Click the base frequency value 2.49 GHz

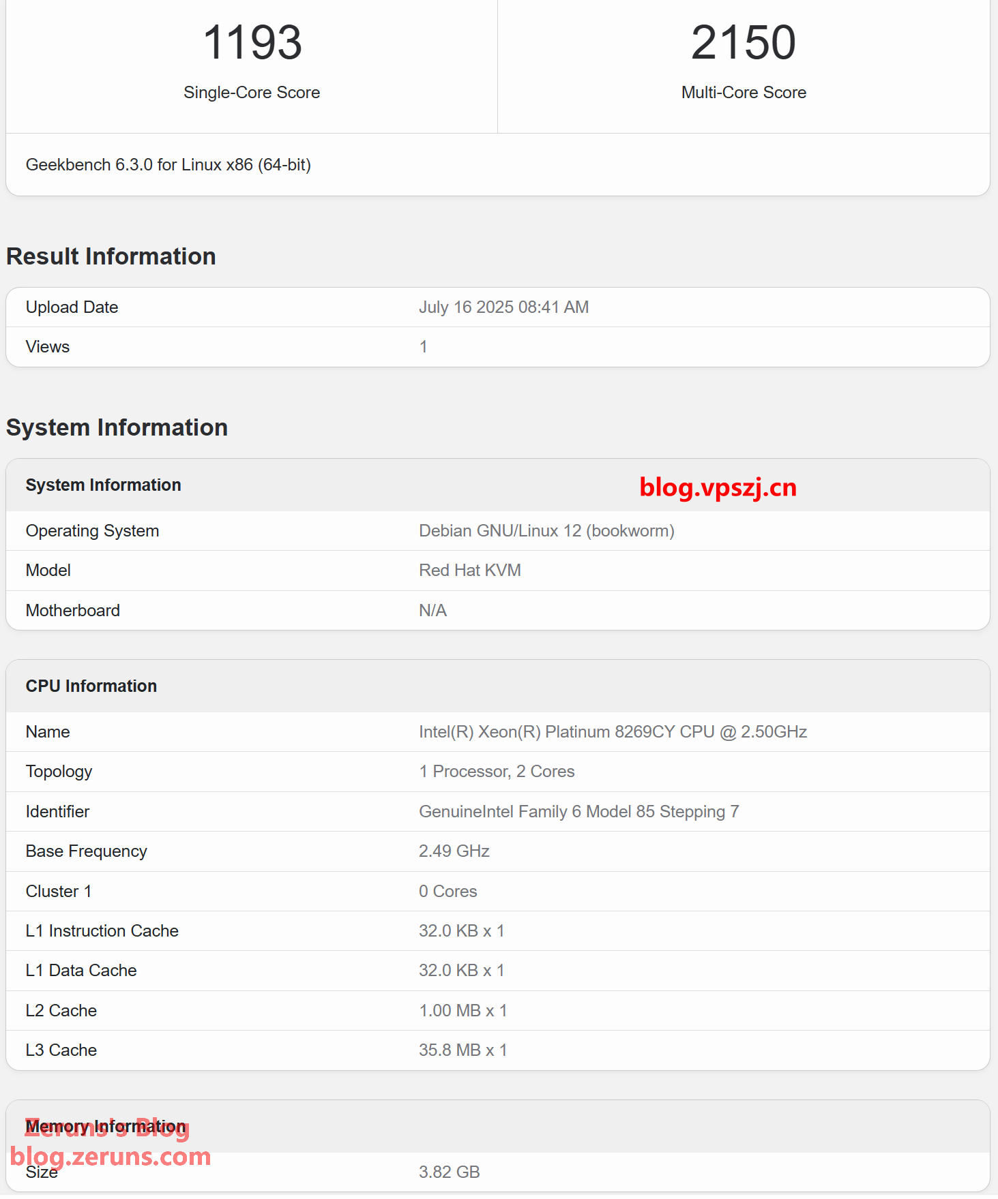point(454,851)
